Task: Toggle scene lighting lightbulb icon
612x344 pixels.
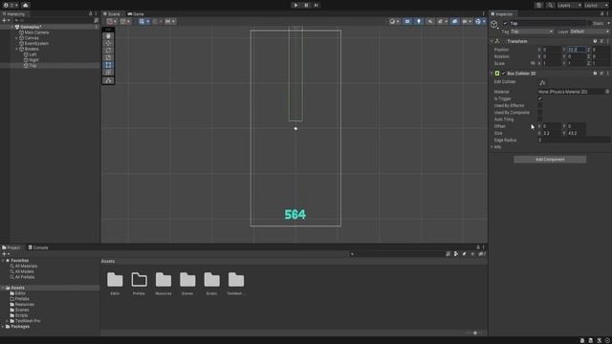Action: click(x=419, y=21)
